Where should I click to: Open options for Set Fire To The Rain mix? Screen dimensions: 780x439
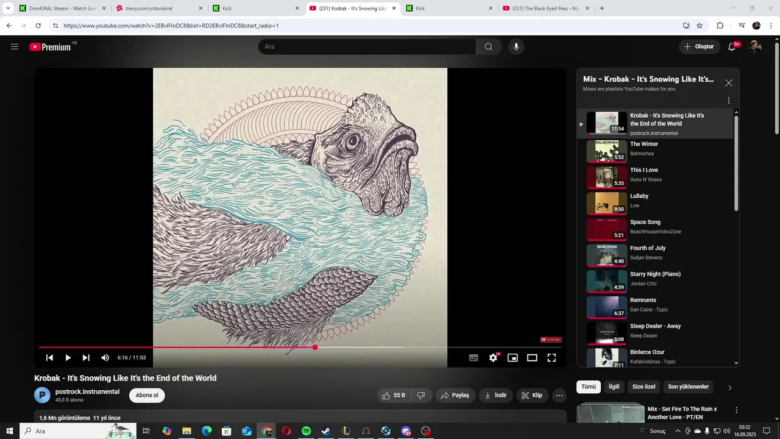736,410
